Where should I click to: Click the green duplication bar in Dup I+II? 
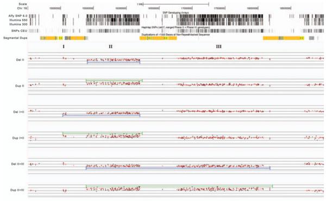pos(103,133)
